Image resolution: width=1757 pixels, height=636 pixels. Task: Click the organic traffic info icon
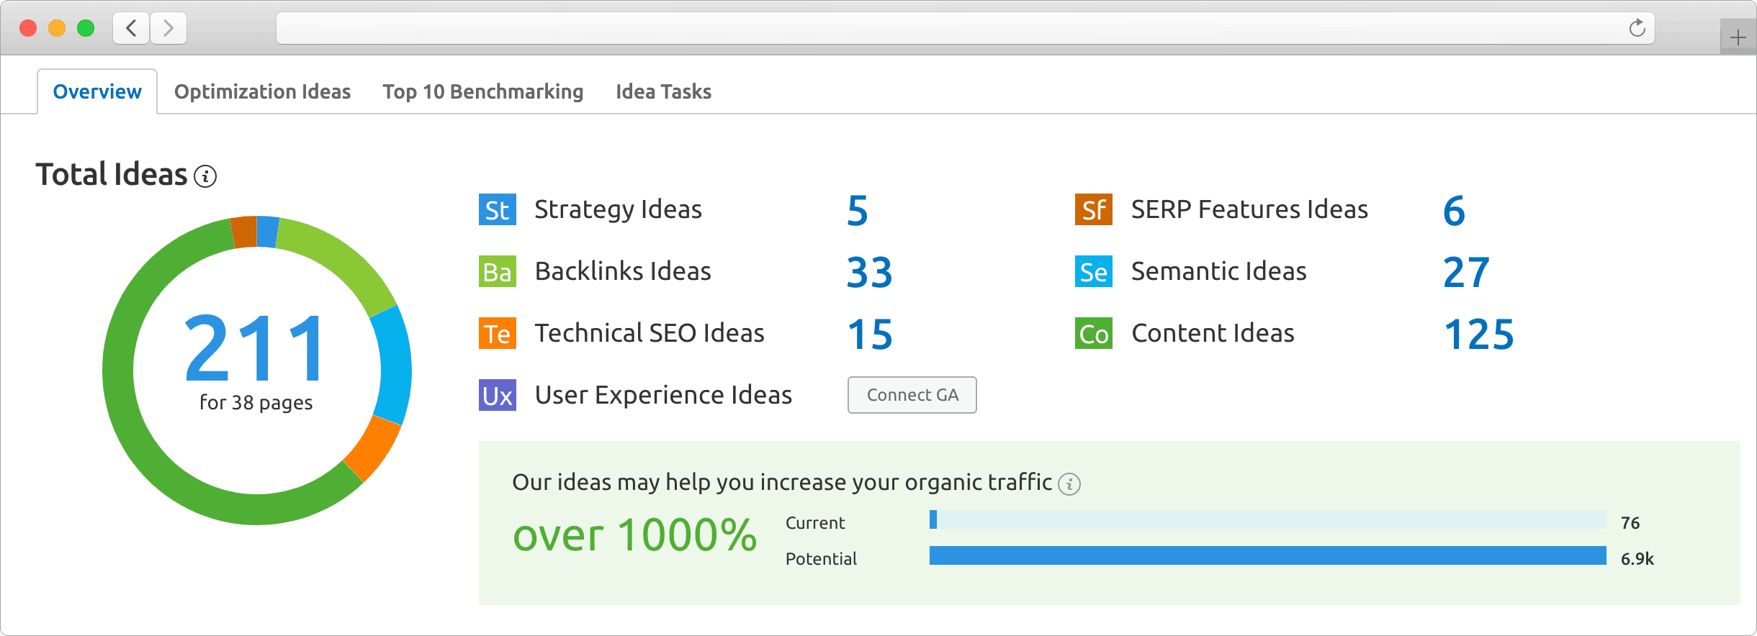click(x=1069, y=484)
